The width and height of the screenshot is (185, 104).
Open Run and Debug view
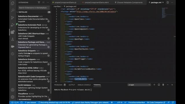click(12, 25)
